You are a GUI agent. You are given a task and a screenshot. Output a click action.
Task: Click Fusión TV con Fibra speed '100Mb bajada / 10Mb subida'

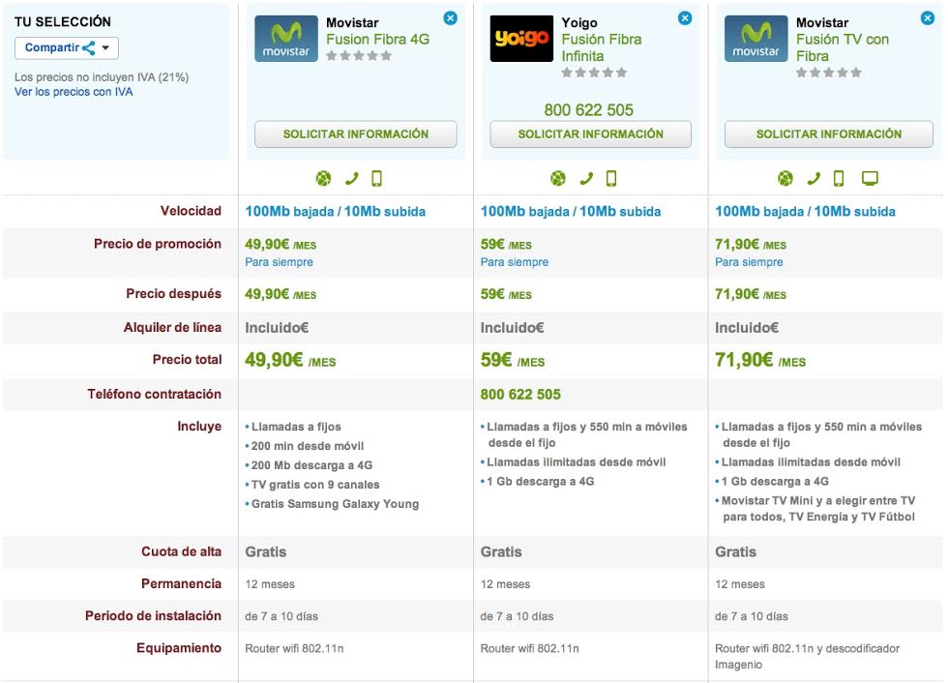coord(805,212)
